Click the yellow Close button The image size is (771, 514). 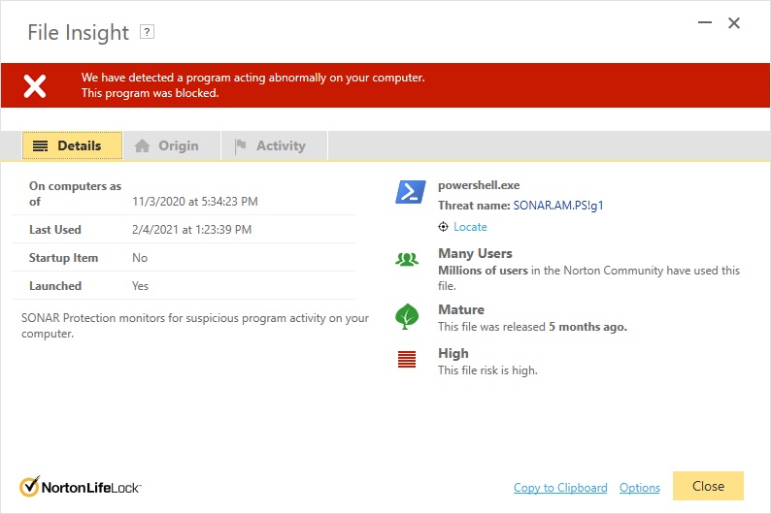(708, 486)
